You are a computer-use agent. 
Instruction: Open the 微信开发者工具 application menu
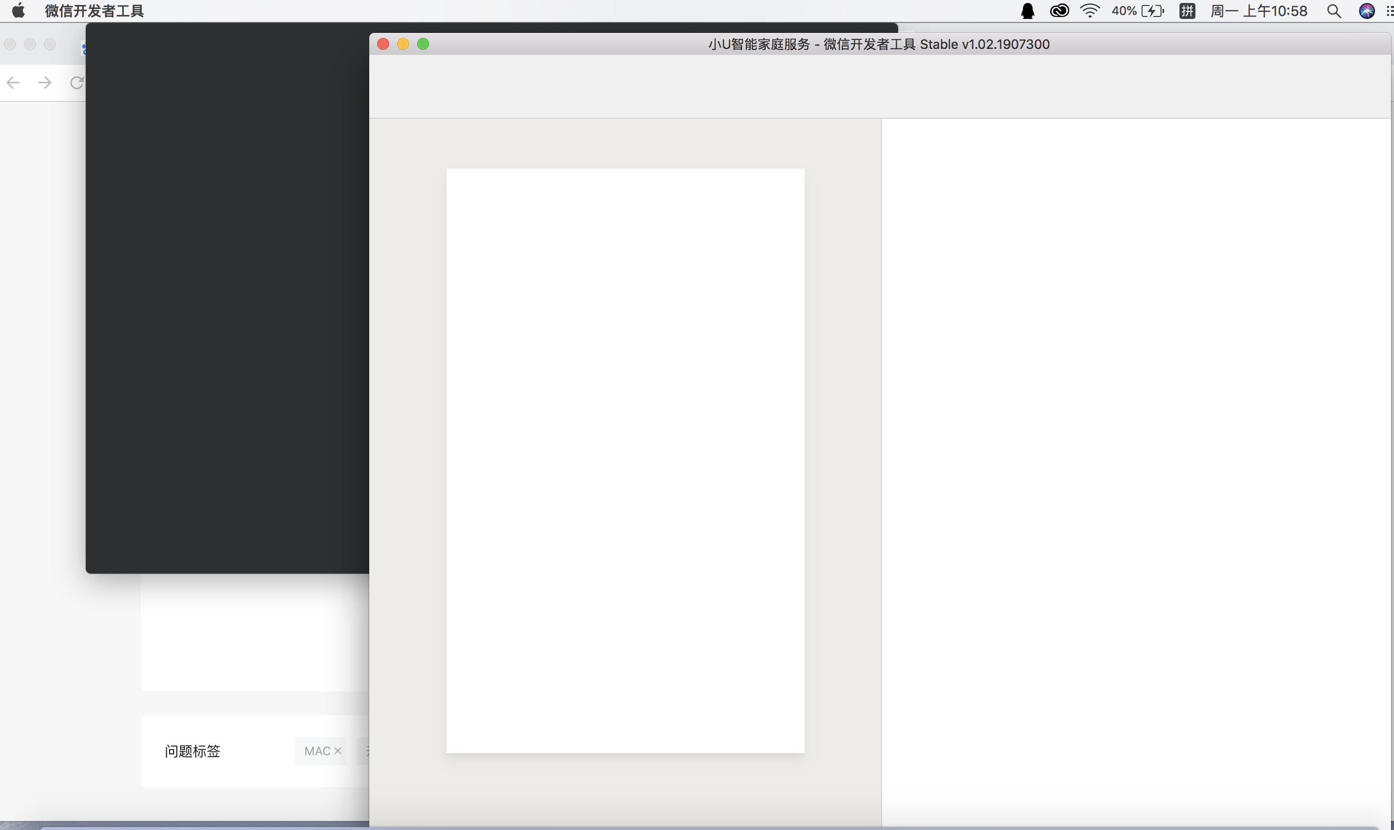coord(94,11)
